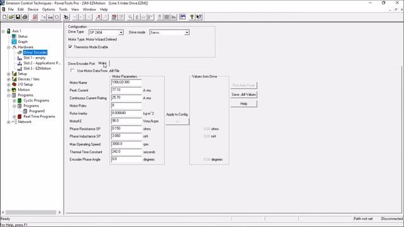Viewport: 404px width, 227px height.
Task: Click the Motion icon in the tree
Action: (14, 90)
